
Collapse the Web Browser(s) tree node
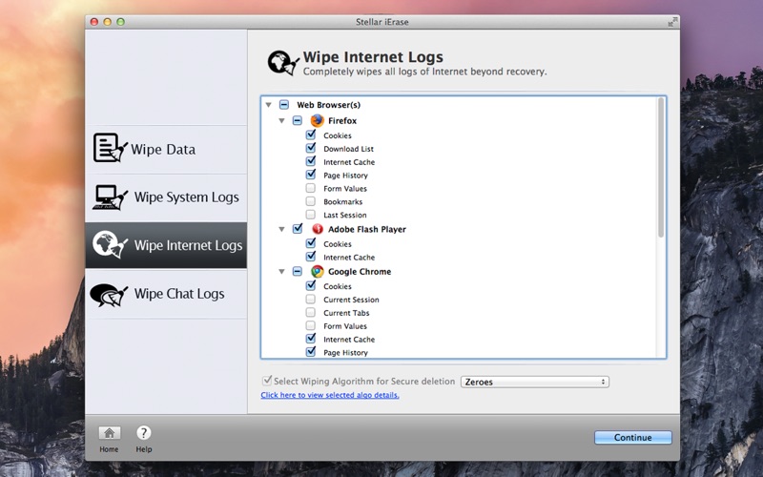[268, 105]
